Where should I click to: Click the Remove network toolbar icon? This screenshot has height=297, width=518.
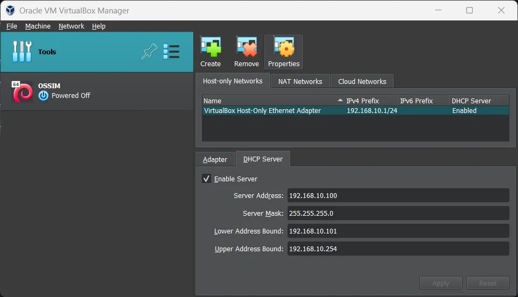click(247, 47)
